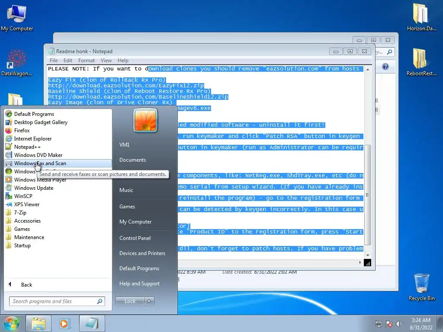This screenshot has width=443, height=332.
Task: Click the horizontal scroll right arrow in Notepad
Action: pyautogui.click(x=360, y=262)
